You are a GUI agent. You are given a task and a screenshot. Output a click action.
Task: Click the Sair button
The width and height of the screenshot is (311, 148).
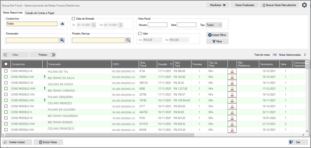tap(298, 142)
